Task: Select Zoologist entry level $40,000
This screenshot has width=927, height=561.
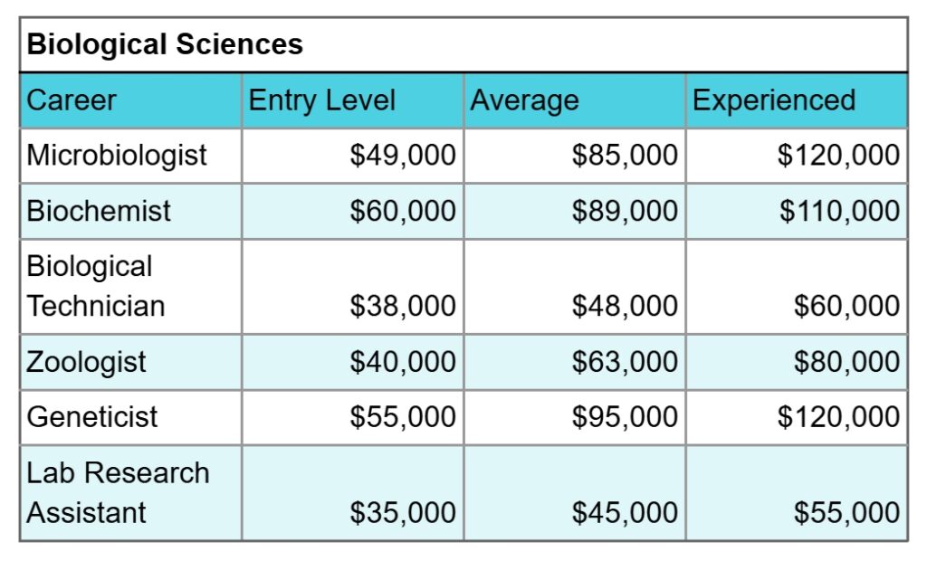Action: point(403,362)
